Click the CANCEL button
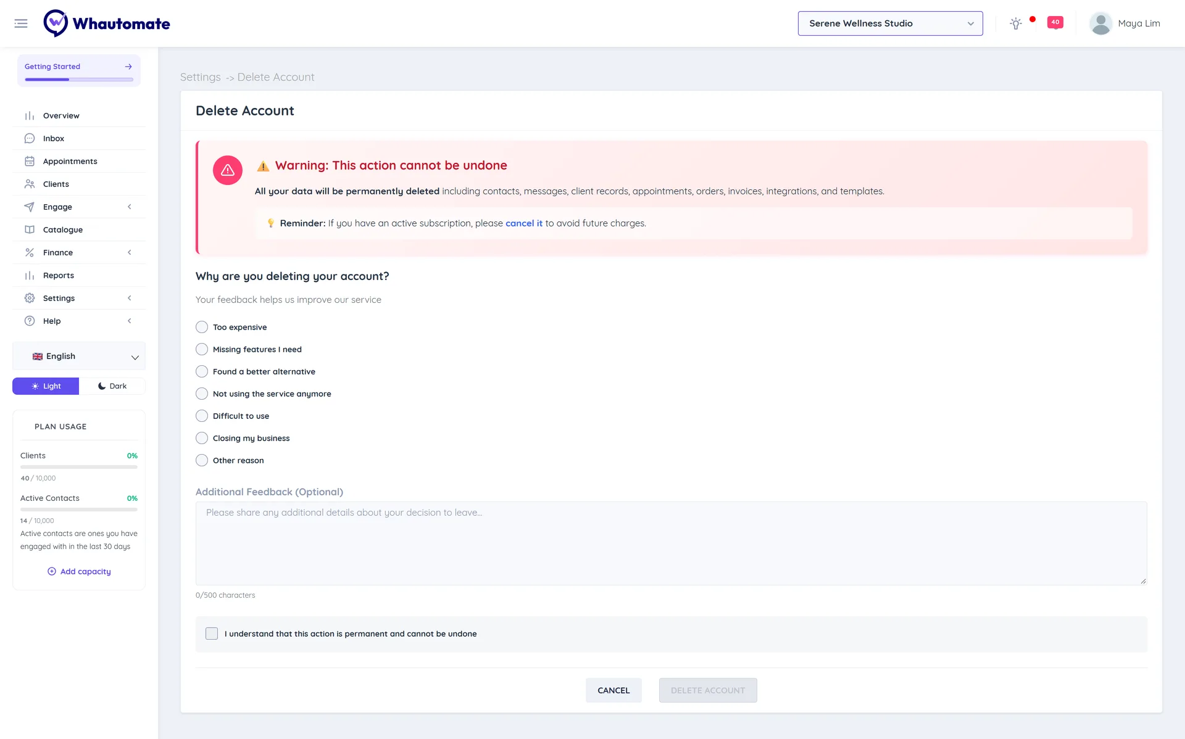 [613, 690]
